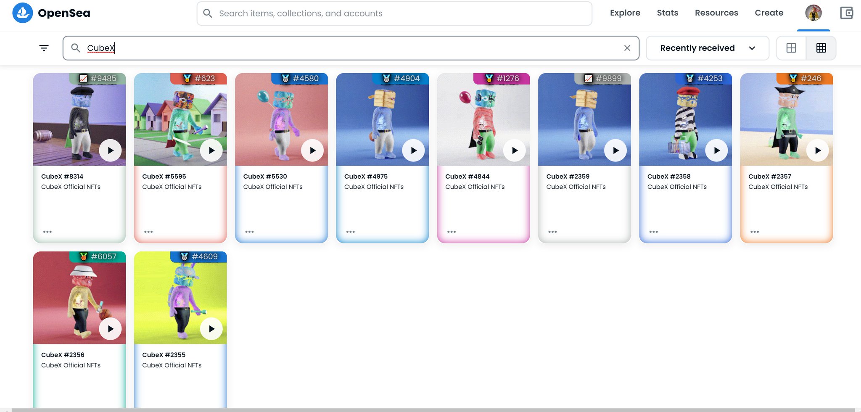
Task: Open collection link under CubeX #8314
Action: coord(71,187)
